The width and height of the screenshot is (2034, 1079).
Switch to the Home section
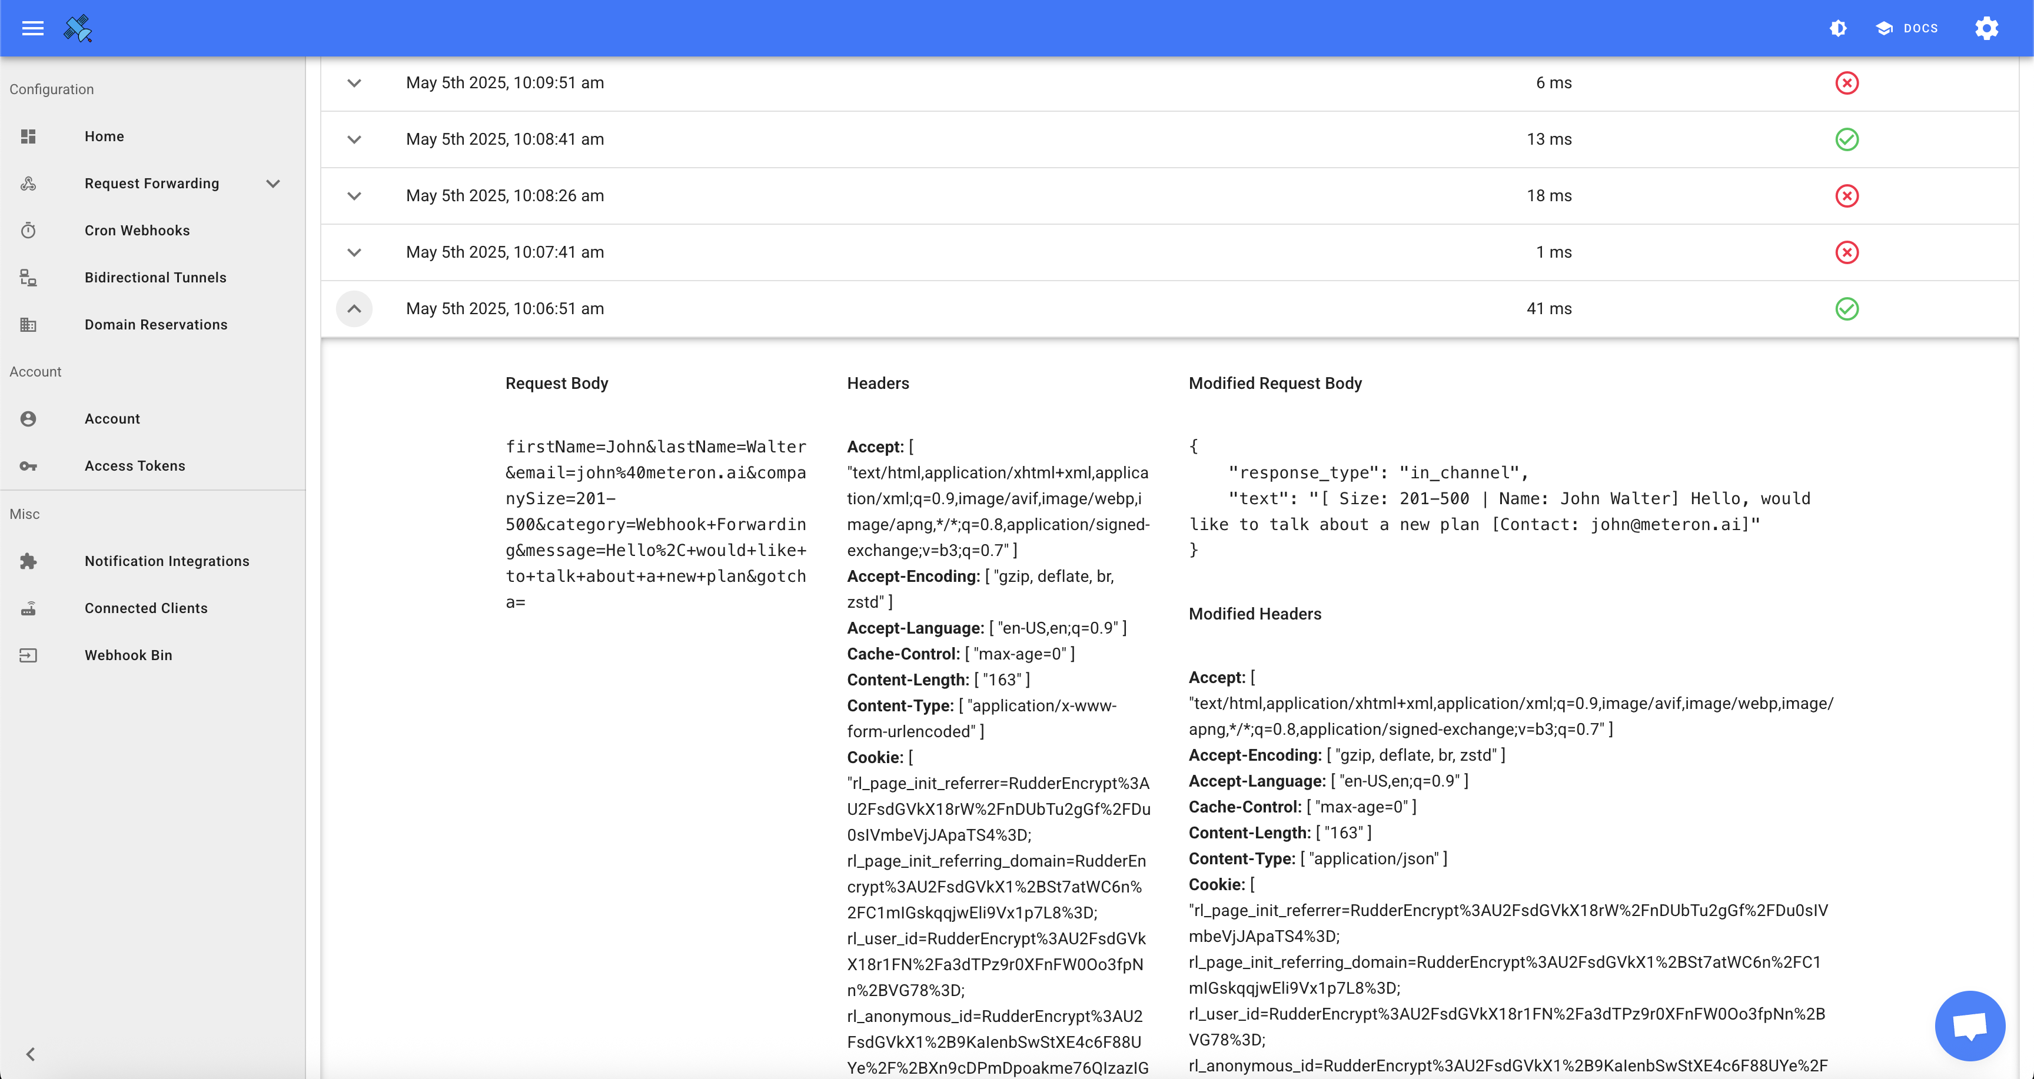coord(104,136)
